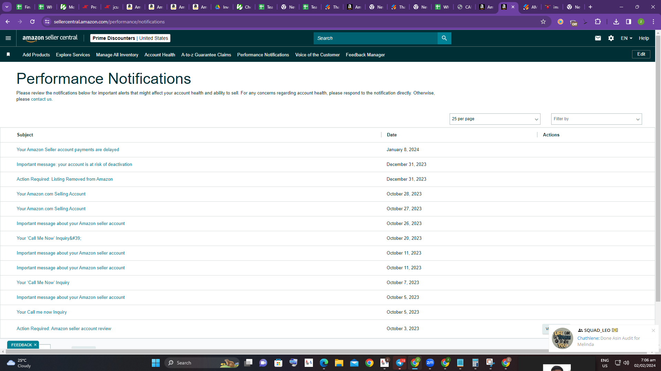Click the page's vertical scrollbar
The width and height of the screenshot is (661, 371).
[x=658, y=168]
